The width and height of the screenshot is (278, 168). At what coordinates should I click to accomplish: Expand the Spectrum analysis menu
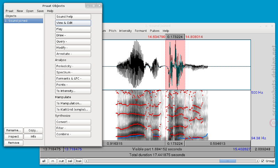[73, 72]
